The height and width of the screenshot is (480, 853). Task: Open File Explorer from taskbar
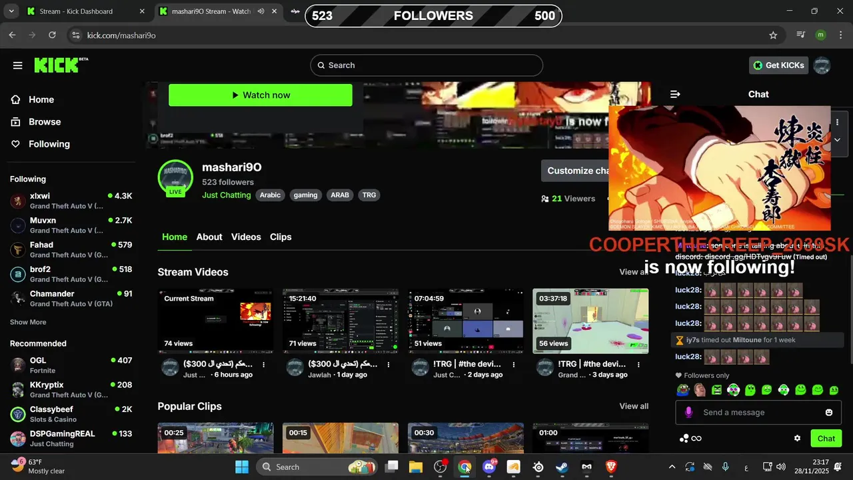(x=416, y=467)
